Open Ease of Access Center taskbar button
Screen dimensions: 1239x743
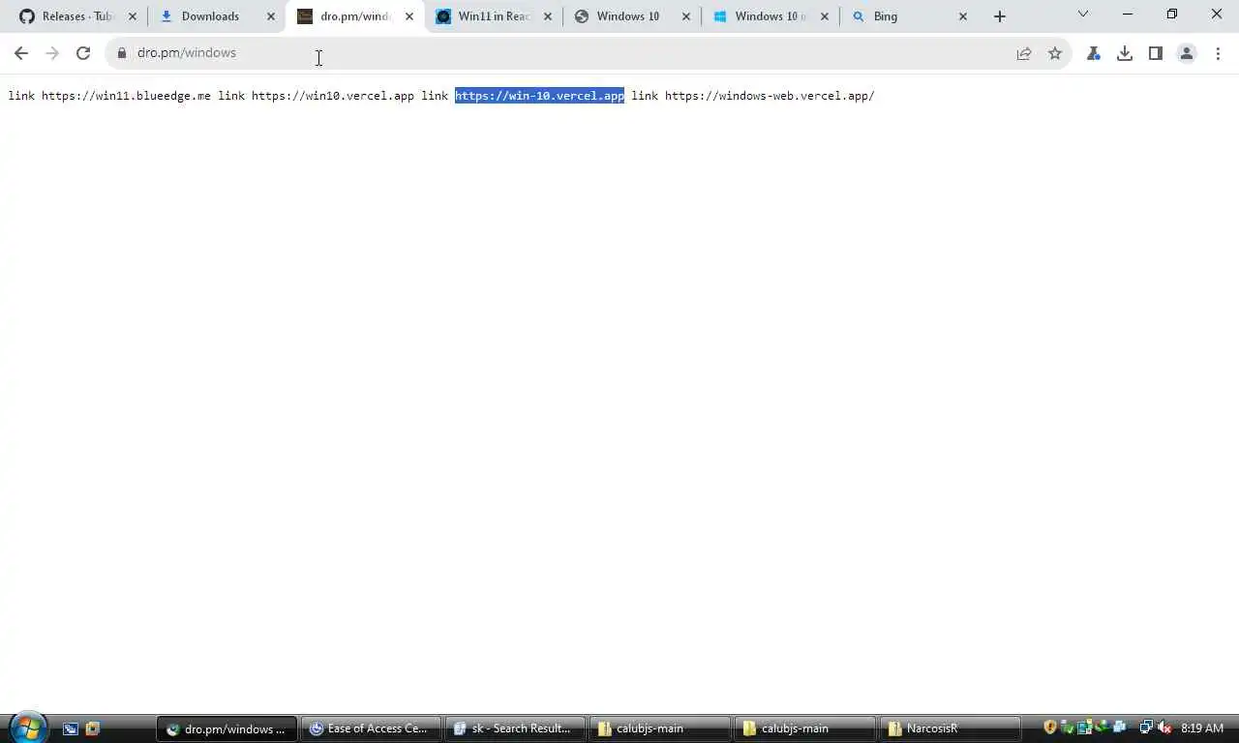(x=371, y=728)
